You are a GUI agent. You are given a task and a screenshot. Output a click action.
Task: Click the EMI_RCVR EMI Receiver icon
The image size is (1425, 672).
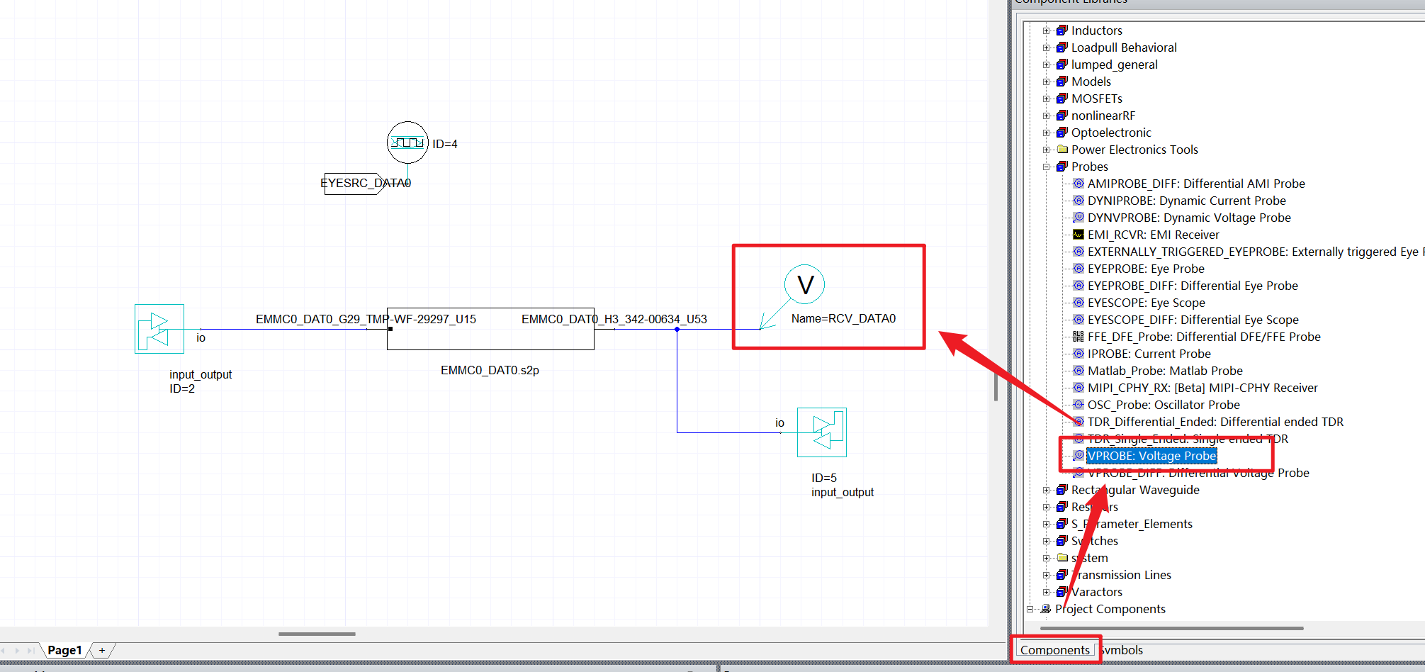coord(1078,235)
